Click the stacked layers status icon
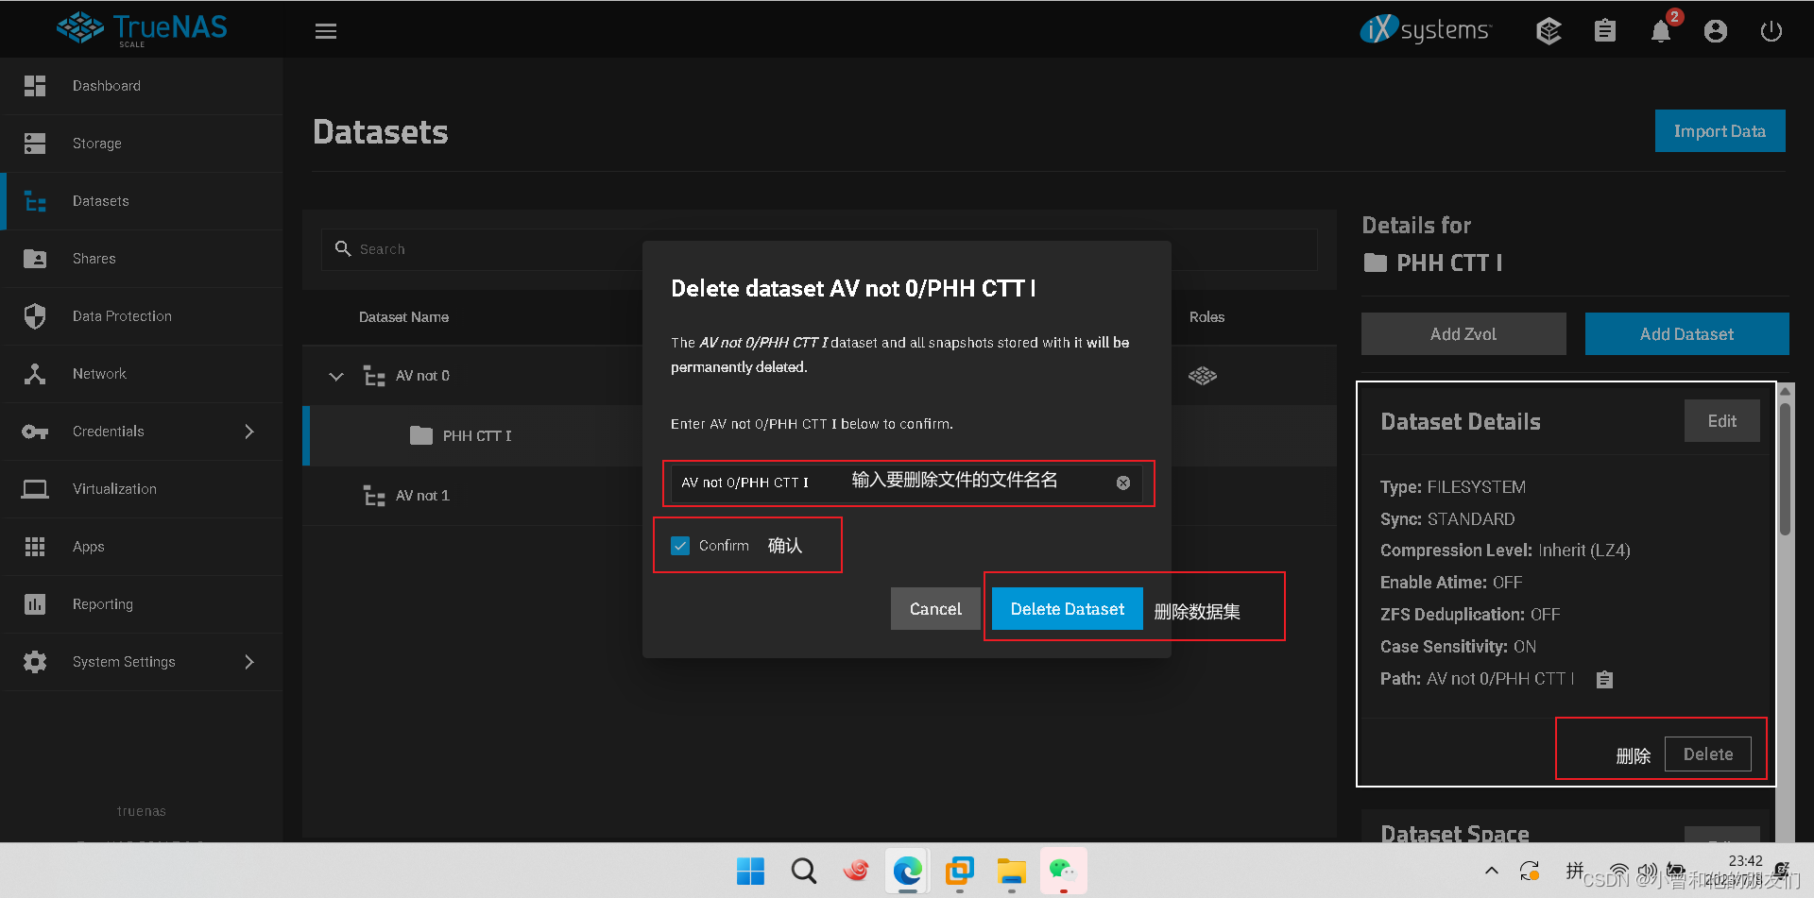This screenshot has height=898, width=1814. (1549, 30)
